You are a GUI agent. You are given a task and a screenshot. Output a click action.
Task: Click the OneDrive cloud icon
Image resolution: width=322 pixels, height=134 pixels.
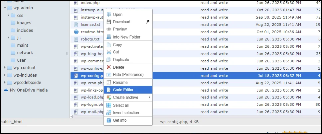click(x=6, y=90)
